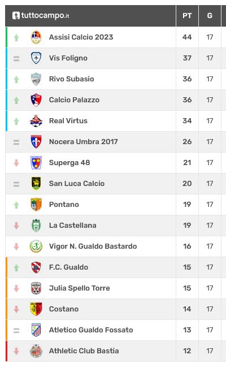The height and width of the screenshot is (368, 226).
Task: Click the Nocera Umbra 2017 crest
Action: pyautogui.click(x=36, y=142)
